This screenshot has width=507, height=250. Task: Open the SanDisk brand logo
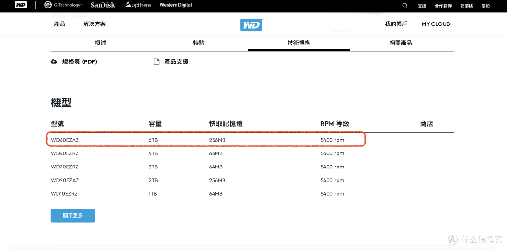click(103, 5)
